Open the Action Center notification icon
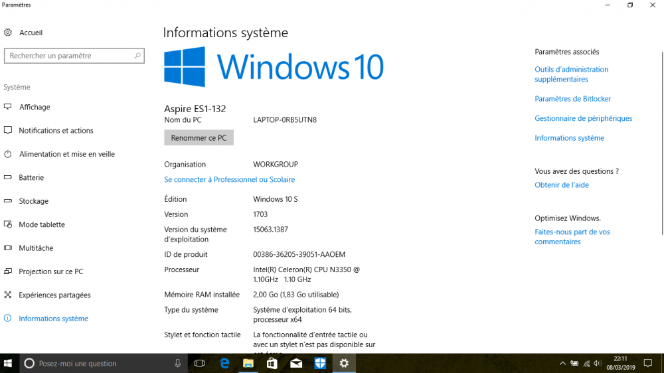This screenshot has height=373, width=664. pos(648,363)
